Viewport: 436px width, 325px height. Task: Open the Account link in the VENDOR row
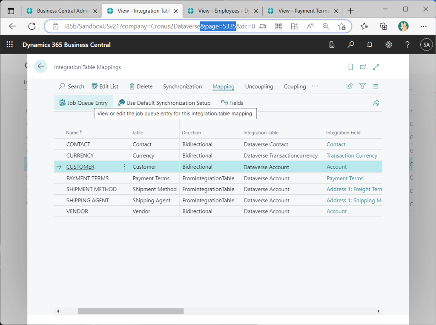click(336, 211)
